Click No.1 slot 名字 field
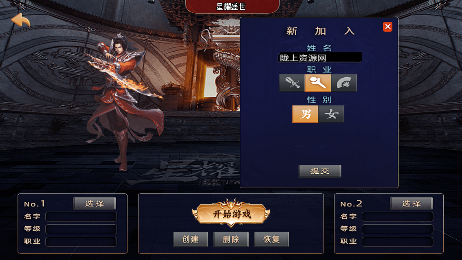Viewport: 462px width, 260px height. point(81,217)
